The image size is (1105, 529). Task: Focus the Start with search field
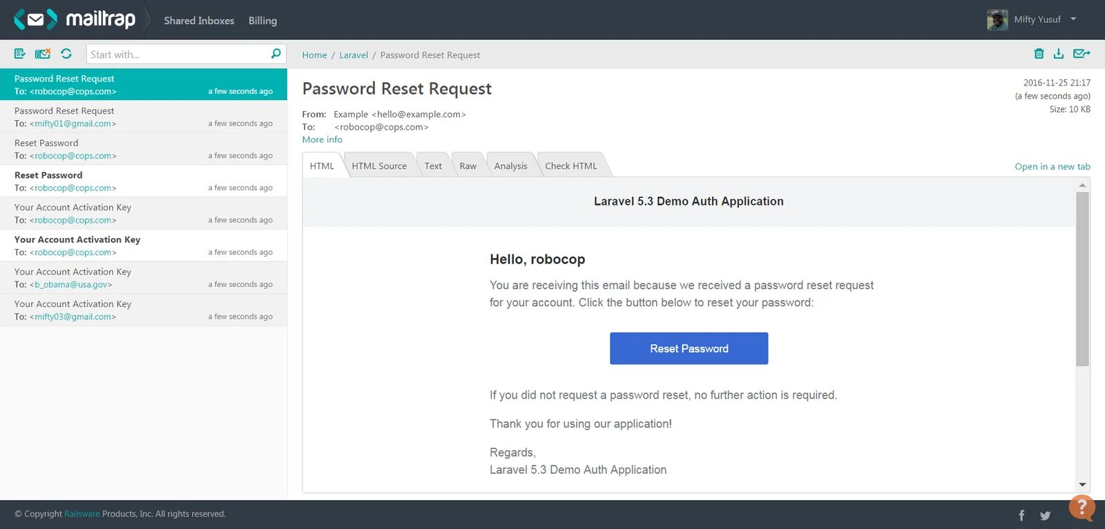pyautogui.click(x=178, y=54)
